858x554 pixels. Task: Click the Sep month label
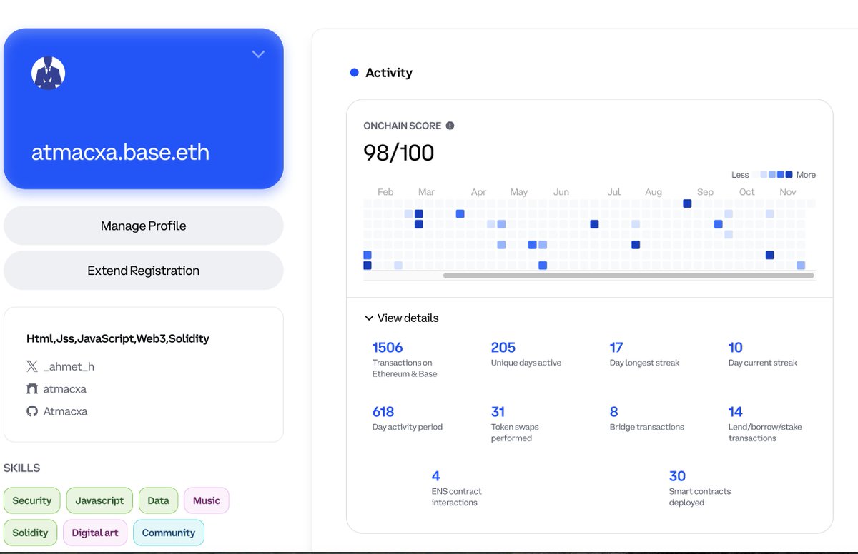(x=705, y=192)
